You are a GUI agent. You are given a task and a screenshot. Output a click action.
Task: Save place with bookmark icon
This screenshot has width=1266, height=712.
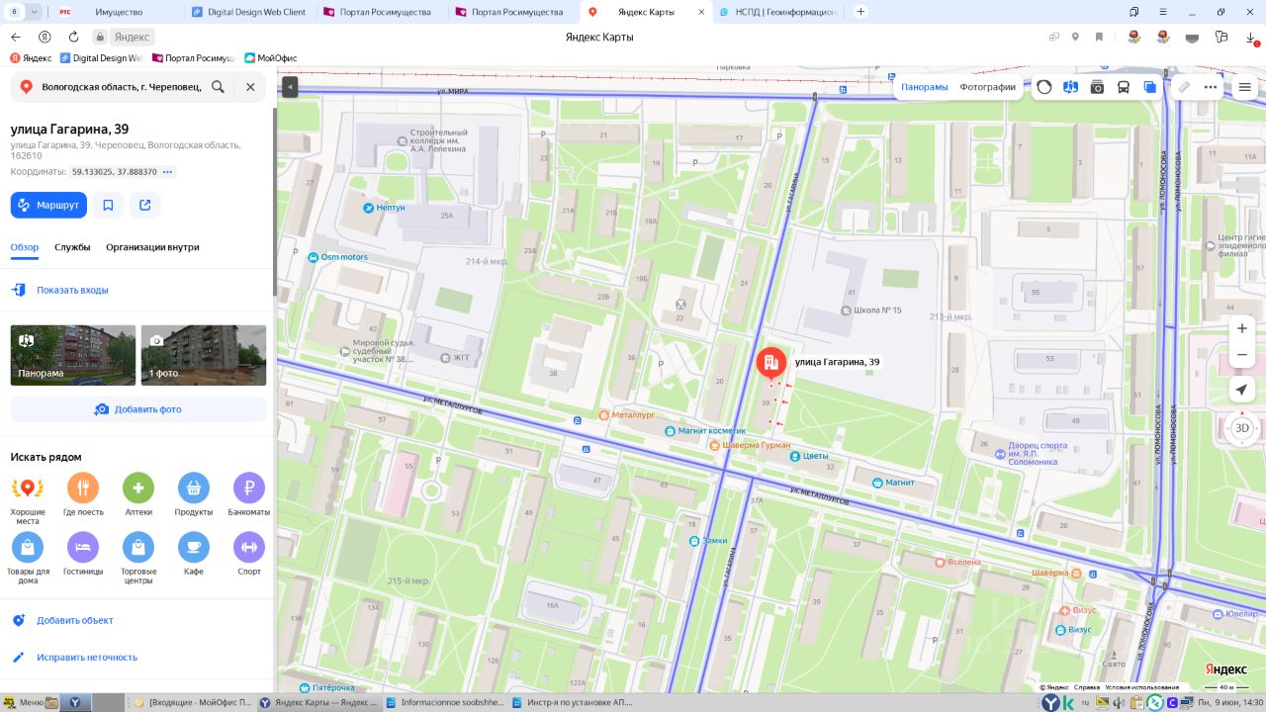click(108, 205)
